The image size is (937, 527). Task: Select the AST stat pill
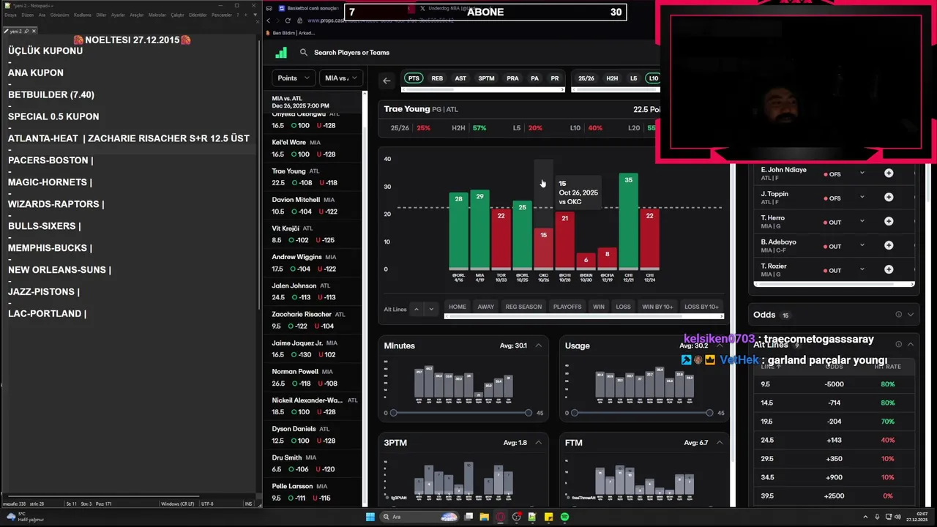point(460,78)
